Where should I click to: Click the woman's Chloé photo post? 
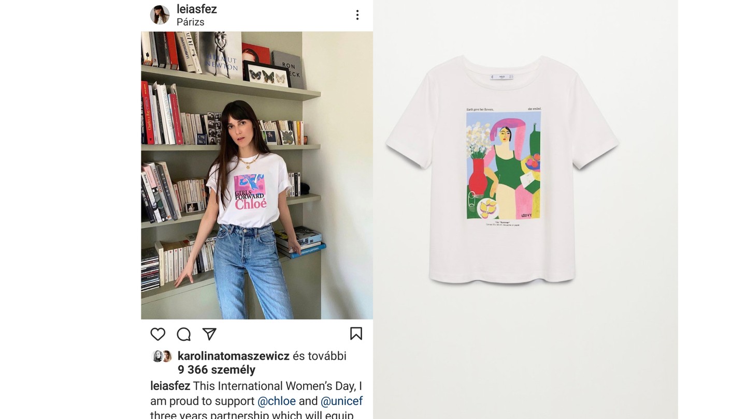[x=257, y=175]
